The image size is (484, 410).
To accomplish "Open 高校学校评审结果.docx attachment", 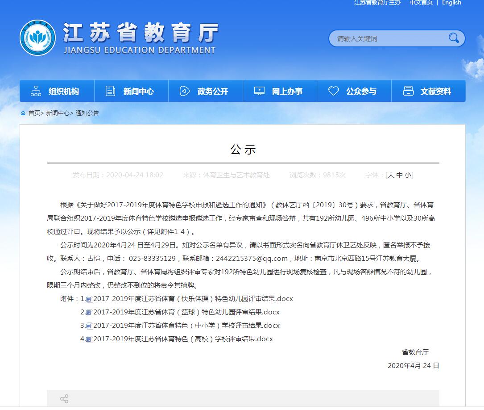I will click(x=183, y=339).
